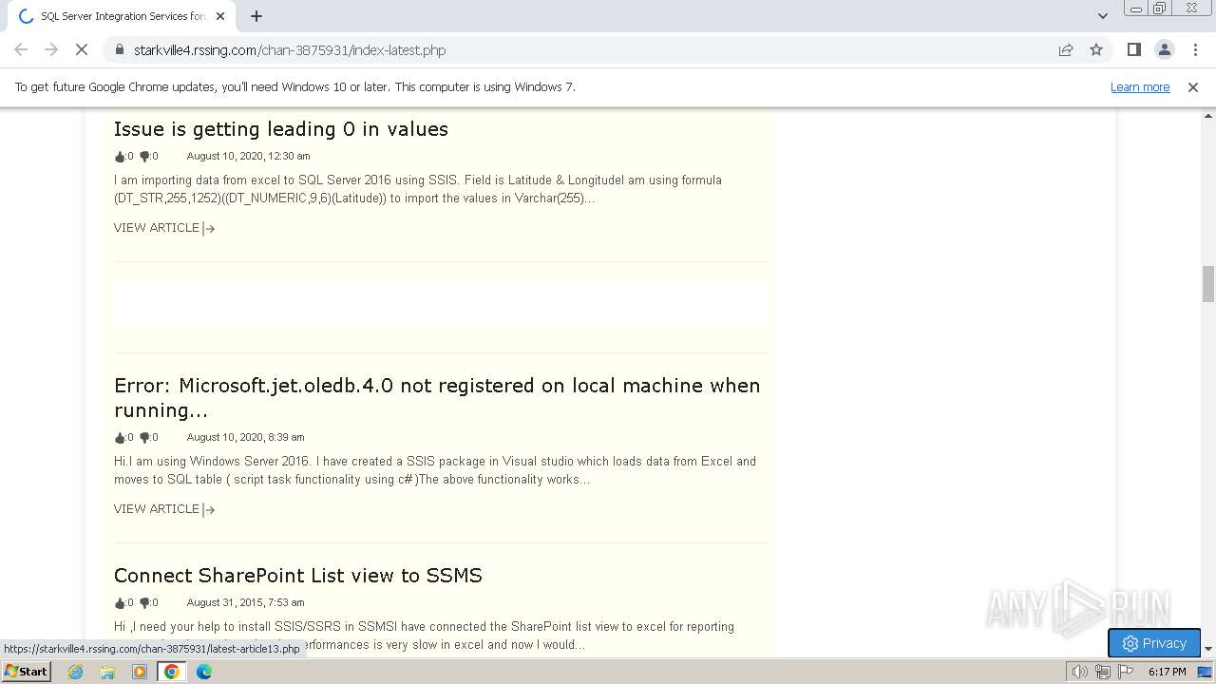Open media player from taskbar
This screenshot has width=1216, height=684.
[x=140, y=672]
